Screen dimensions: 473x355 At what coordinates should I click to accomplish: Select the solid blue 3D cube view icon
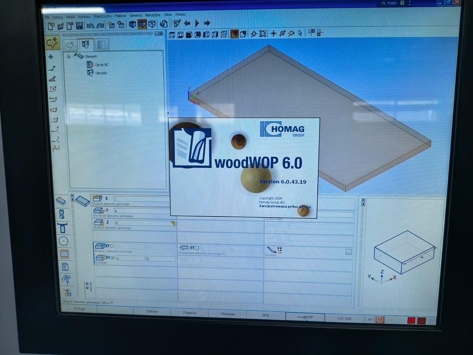pyautogui.click(x=132, y=24)
